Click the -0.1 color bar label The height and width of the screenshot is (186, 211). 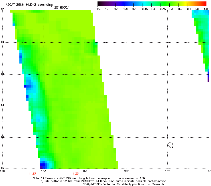[x=188, y=9]
